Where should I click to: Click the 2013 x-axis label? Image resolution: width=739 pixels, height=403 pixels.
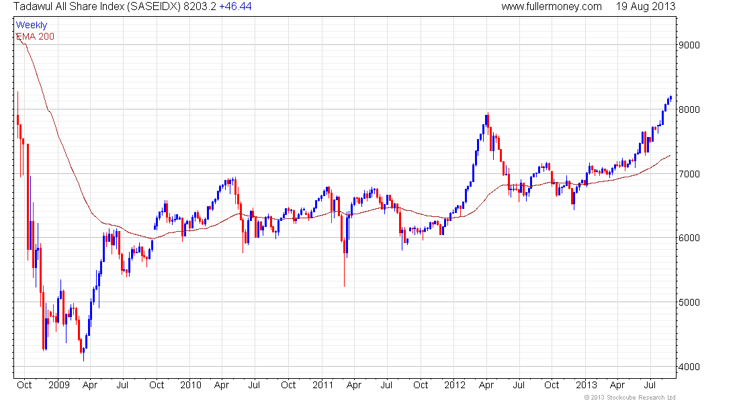(586, 385)
